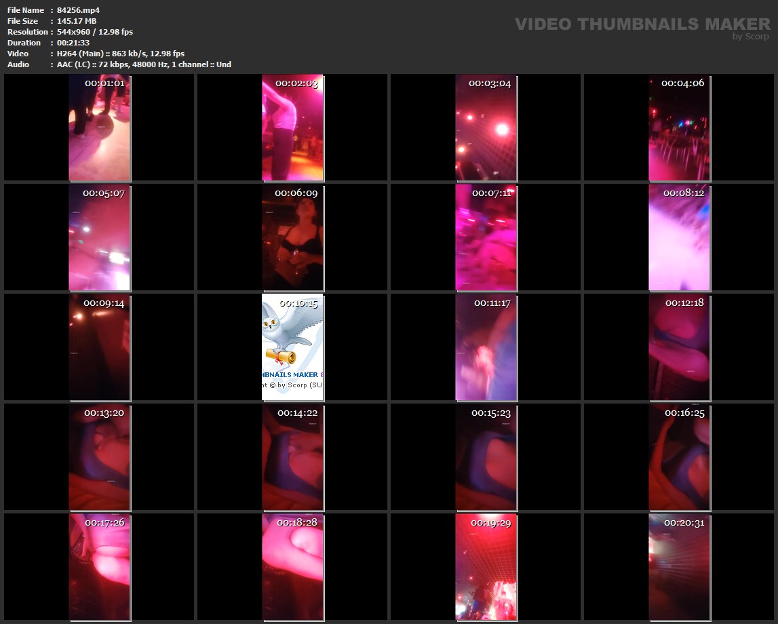Select the duration value 00:21:33
Image resolution: width=778 pixels, height=624 pixels.
tap(73, 43)
